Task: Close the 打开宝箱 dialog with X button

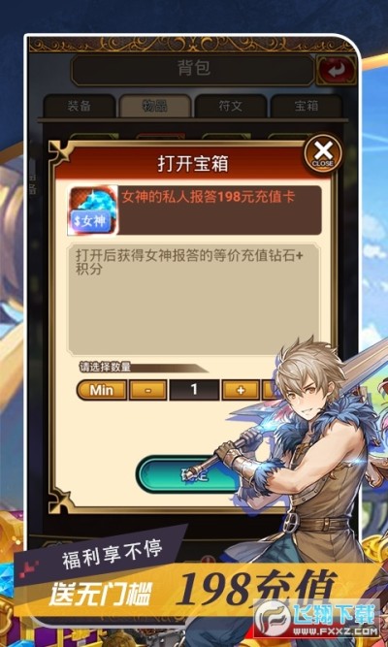Action: pos(323,154)
